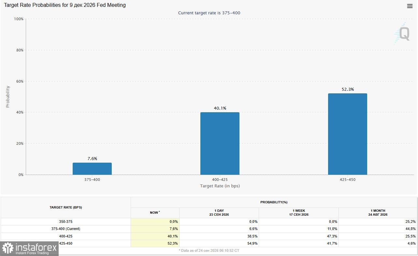Viewport: 418px width, 256px height.
Task: Click the 40.1% bar data label
Action: click(220, 108)
